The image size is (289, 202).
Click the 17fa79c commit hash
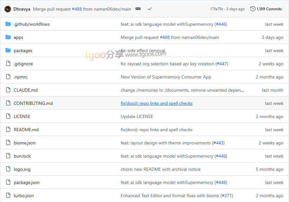[217, 9]
